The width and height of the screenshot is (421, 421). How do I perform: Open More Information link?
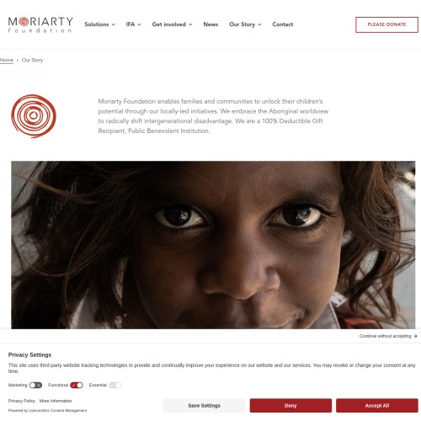(x=56, y=401)
